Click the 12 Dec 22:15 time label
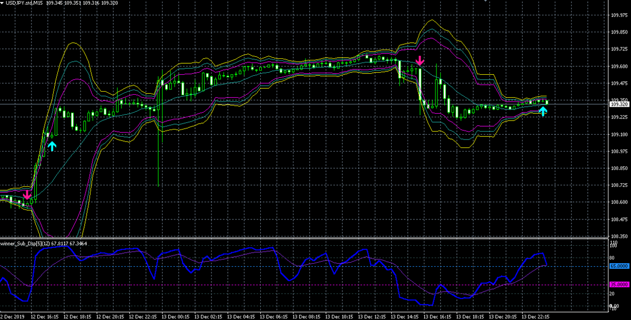This screenshot has width=631, height=320. pos(142,317)
